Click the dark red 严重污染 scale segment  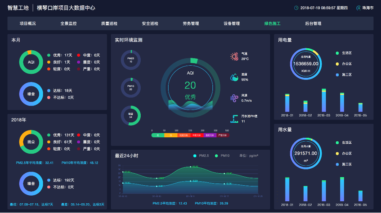(223, 135)
